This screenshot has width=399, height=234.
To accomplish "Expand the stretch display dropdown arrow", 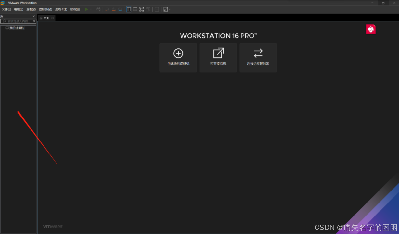I will tap(170, 9).
